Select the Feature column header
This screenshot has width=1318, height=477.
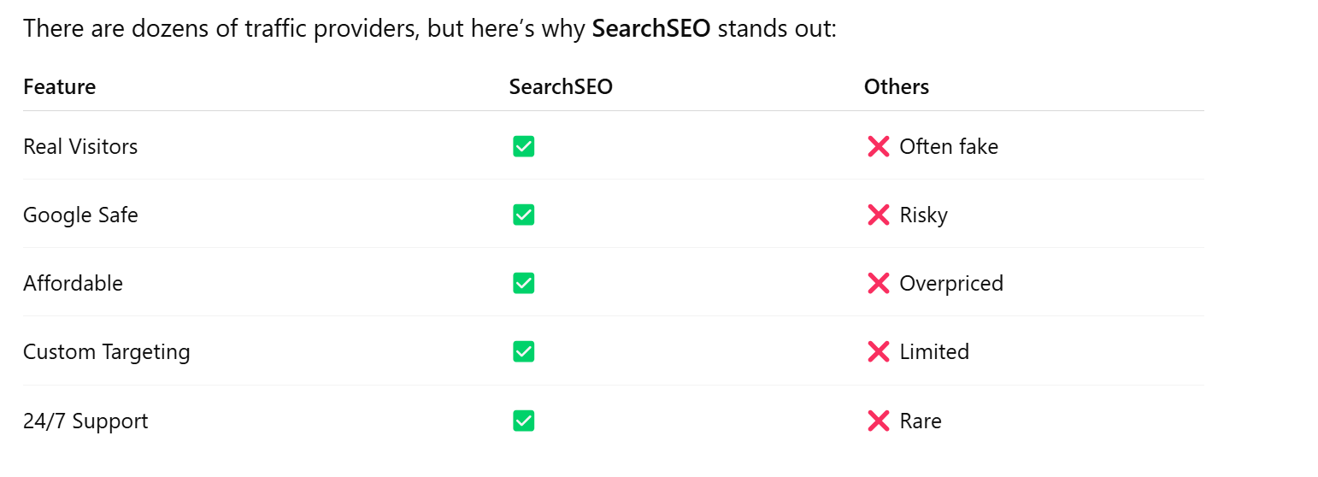[60, 86]
